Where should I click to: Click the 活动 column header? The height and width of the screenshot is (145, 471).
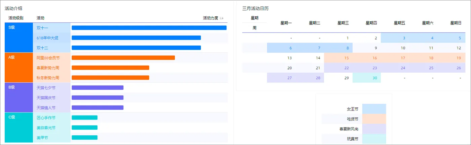(x=40, y=18)
